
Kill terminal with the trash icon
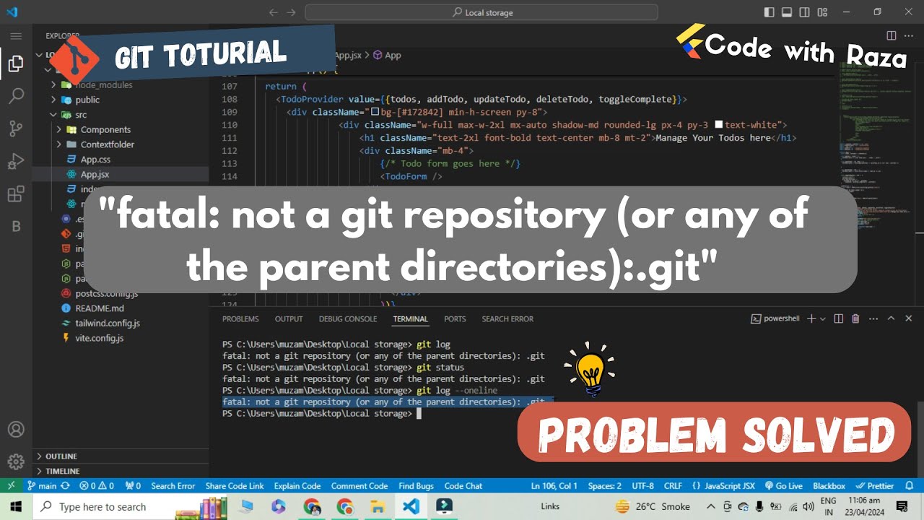855,318
